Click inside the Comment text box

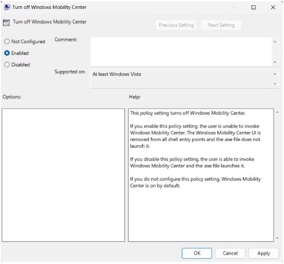(x=181, y=52)
